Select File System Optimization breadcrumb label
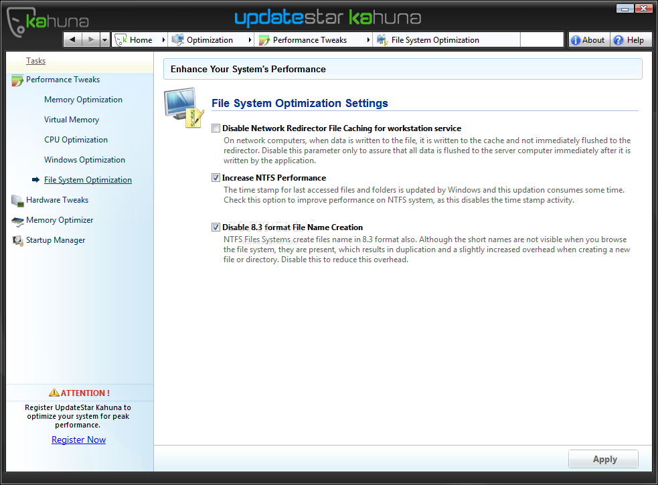This screenshot has width=658, height=485. click(x=435, y=40)
